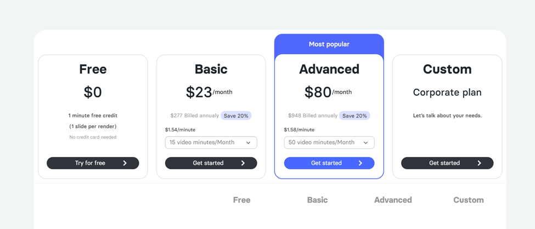Click the Corporate plan text
535x229 pixels.
point(447,93)
